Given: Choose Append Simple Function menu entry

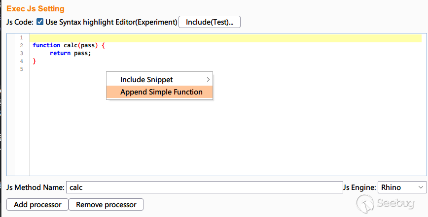Looking at the screenshot, I should (x=161, y=92).
